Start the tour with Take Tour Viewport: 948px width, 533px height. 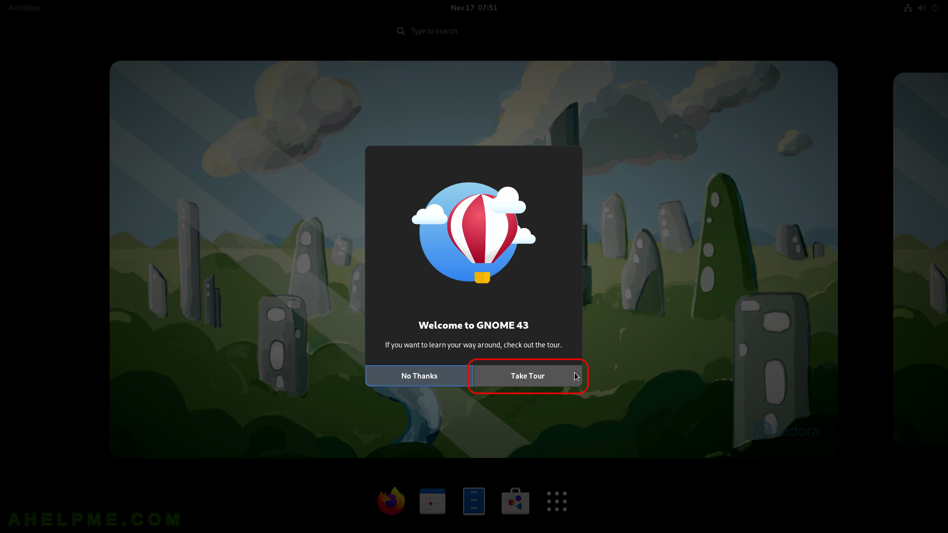tap(528, 376)
